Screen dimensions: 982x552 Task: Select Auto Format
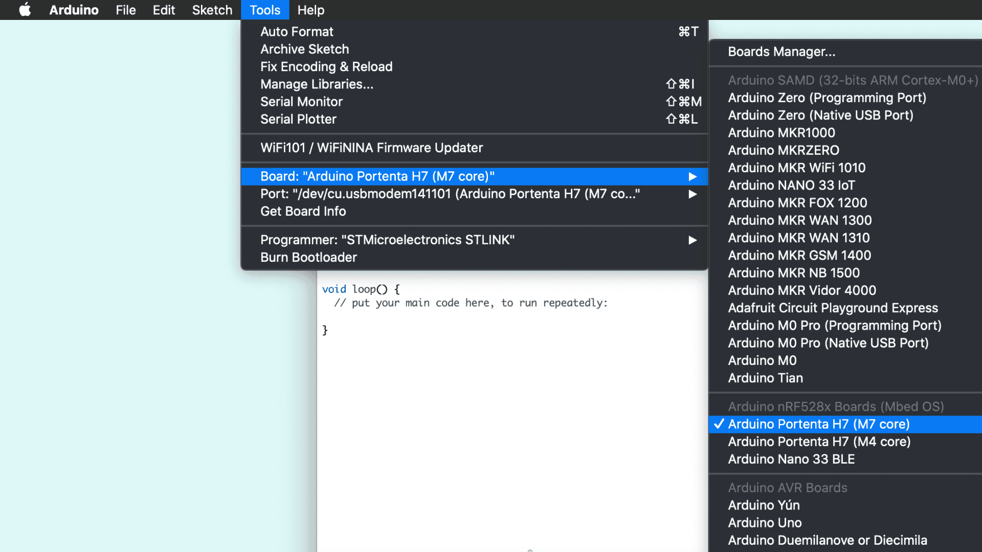(x=297, y=32)
